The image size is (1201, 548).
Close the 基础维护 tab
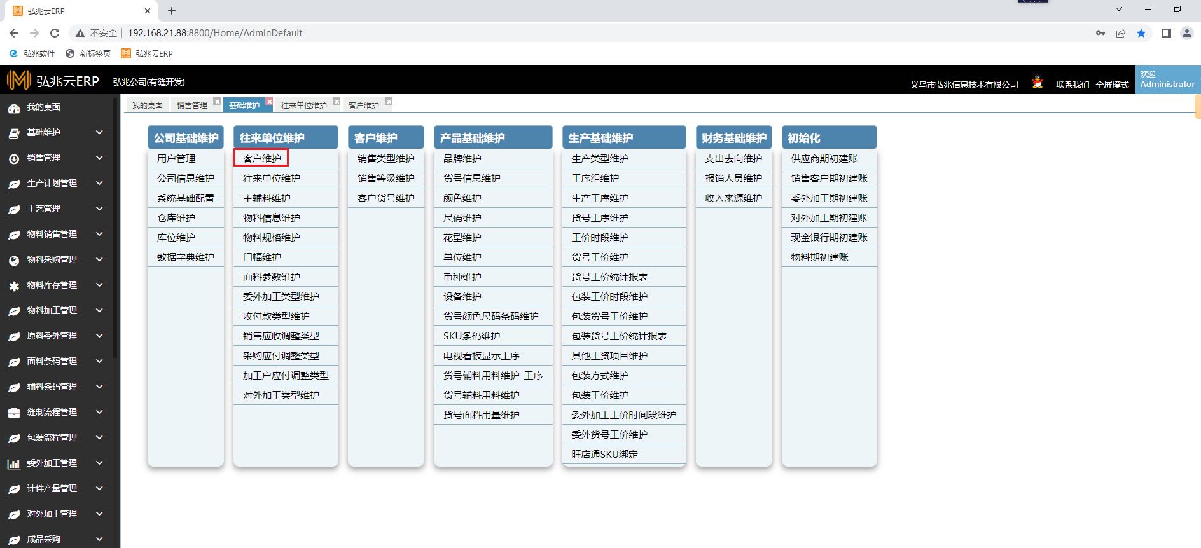pos(269,101)
